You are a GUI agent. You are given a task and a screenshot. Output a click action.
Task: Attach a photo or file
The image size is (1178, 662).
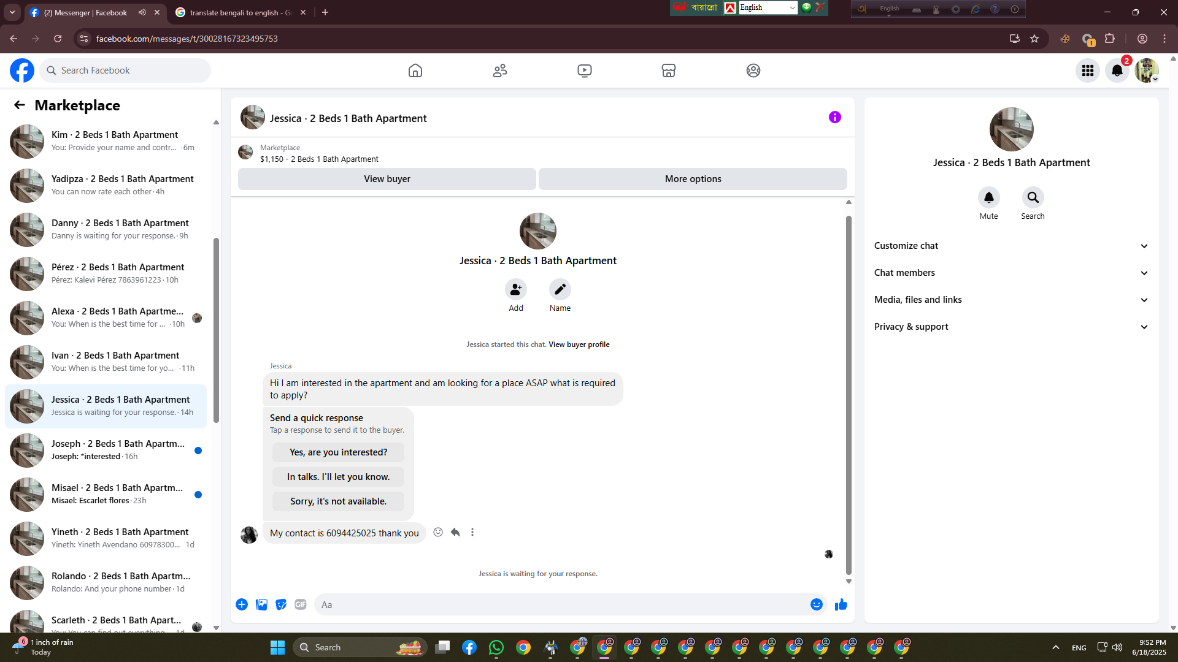[261, 604]
